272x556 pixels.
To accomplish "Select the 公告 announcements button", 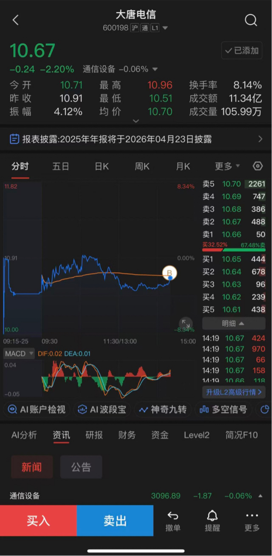I will (x=81, y=467).
